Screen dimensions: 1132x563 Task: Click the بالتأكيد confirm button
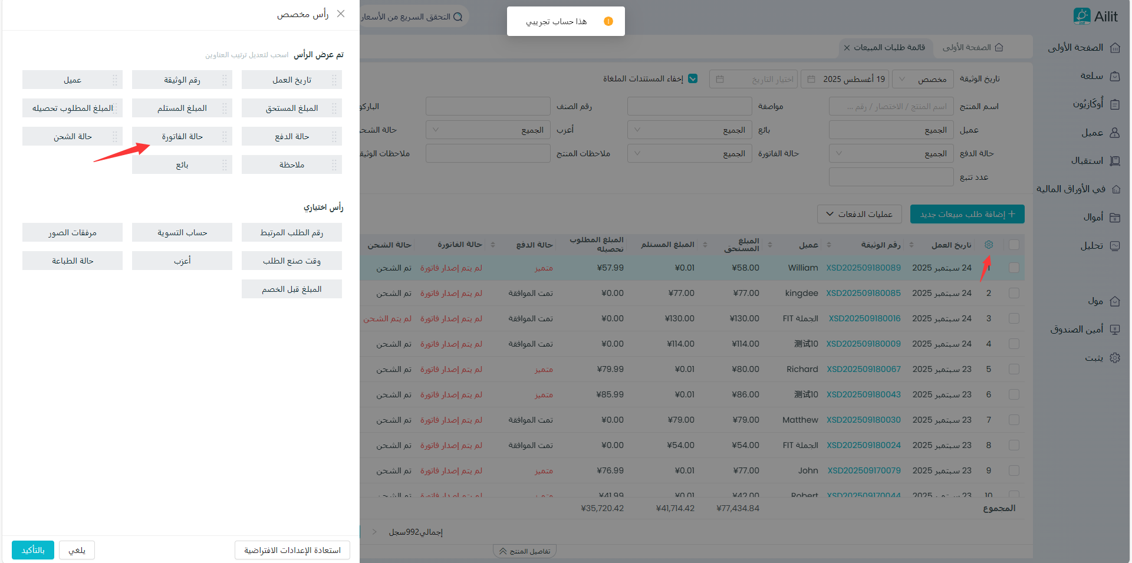33,550
